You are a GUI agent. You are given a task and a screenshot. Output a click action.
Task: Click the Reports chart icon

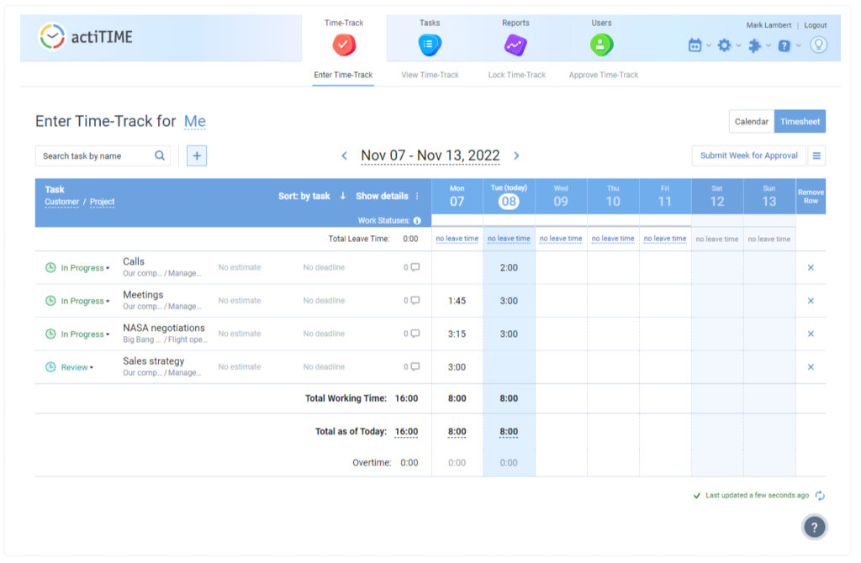point(515,42)
